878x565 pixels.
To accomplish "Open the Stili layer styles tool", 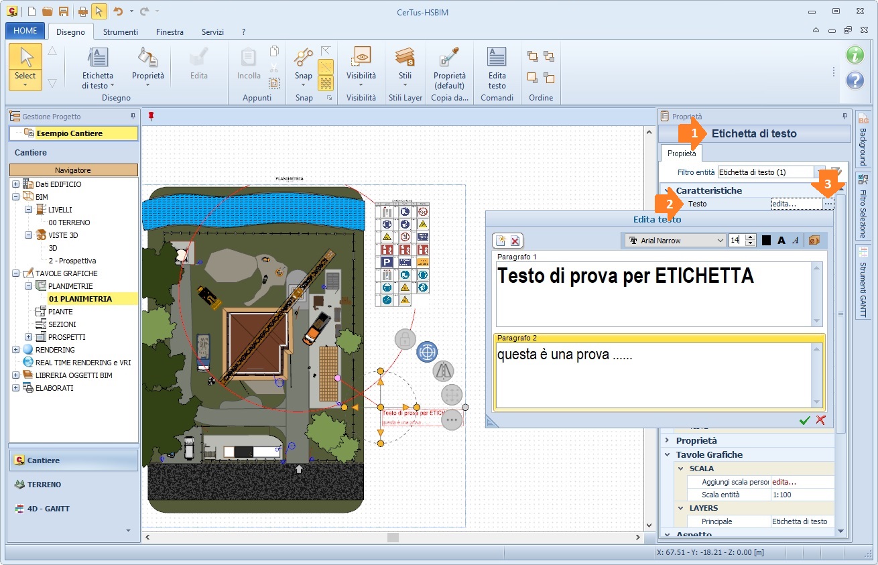I will point(405,66).
